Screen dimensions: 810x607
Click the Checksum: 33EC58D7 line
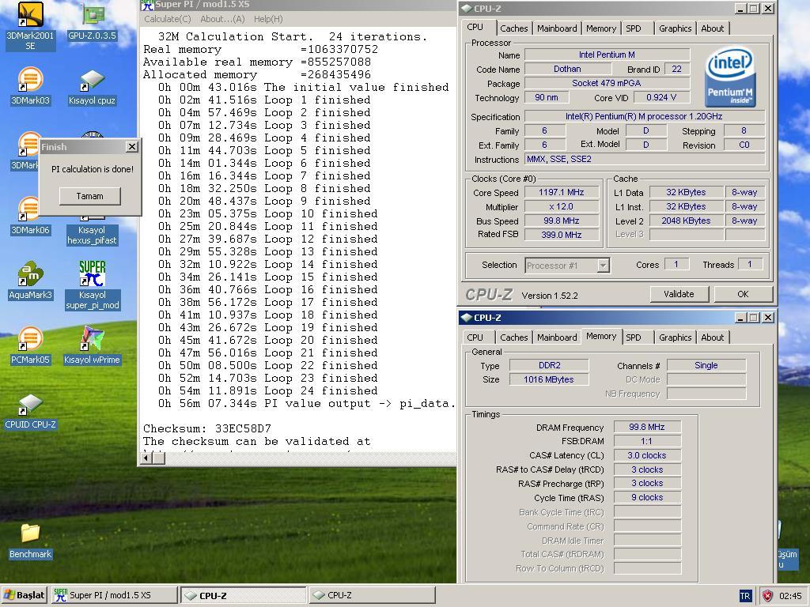pyautogui.click(x=207, y=428)
